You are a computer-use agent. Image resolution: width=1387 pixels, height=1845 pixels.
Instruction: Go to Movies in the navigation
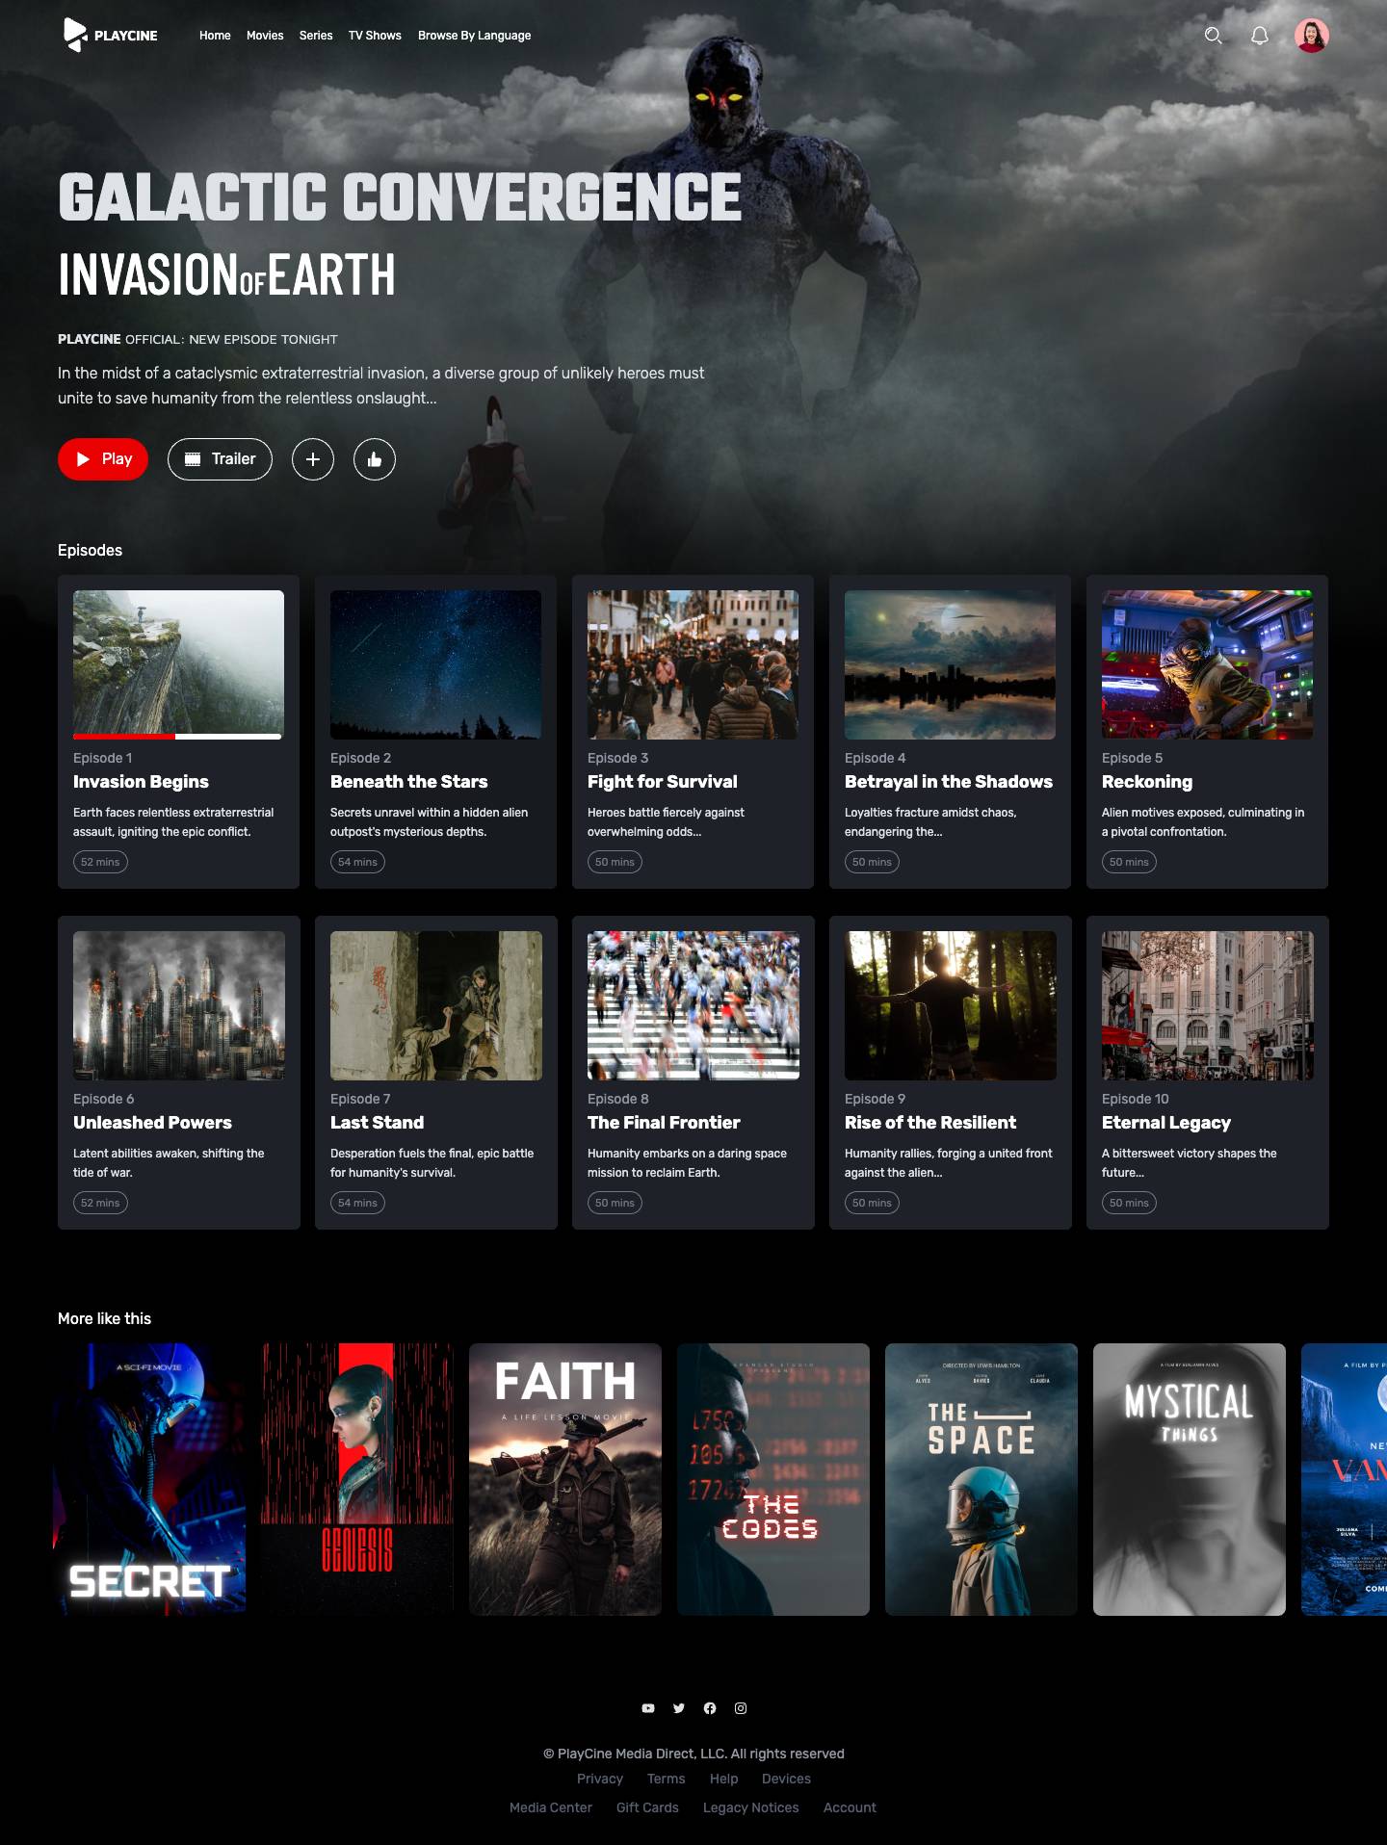[x=265, y=36]
